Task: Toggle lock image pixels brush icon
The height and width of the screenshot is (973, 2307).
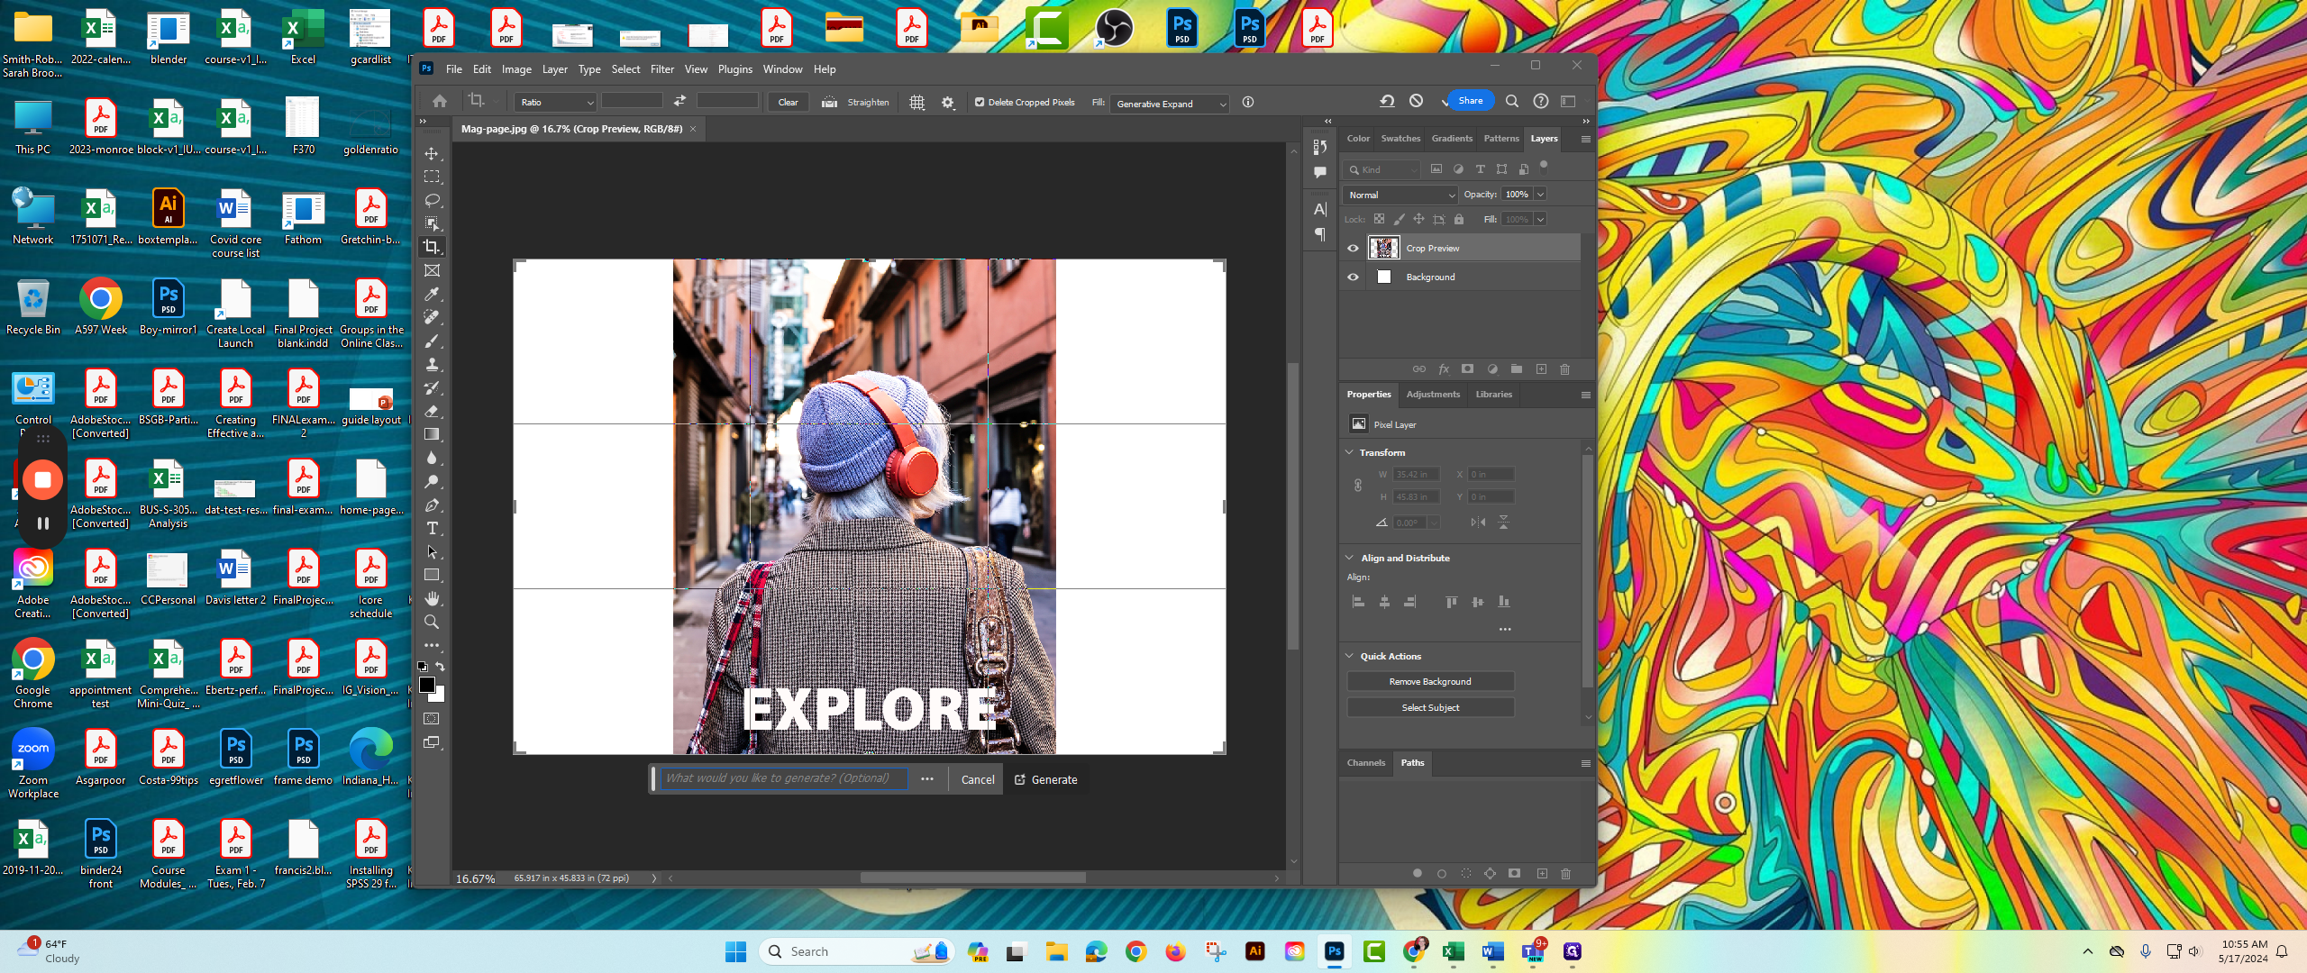Action: (1399, 219)
